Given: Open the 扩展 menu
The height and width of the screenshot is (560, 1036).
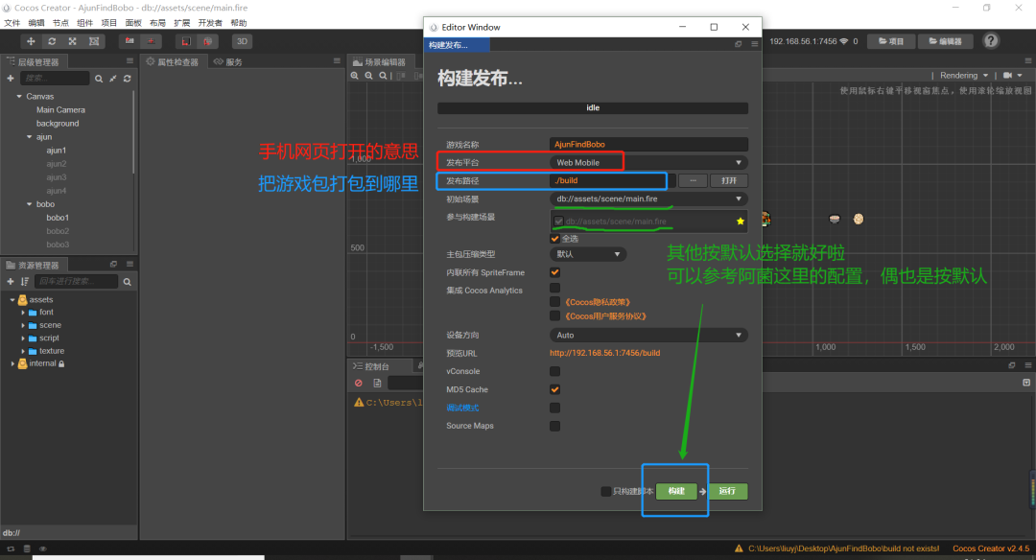Looking at the screenshot, I should point(181,22).
